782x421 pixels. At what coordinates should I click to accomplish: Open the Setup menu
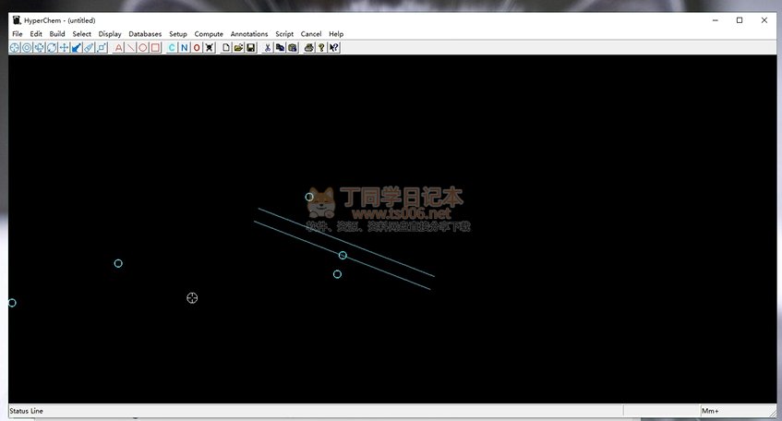click(x=178, y=34)
